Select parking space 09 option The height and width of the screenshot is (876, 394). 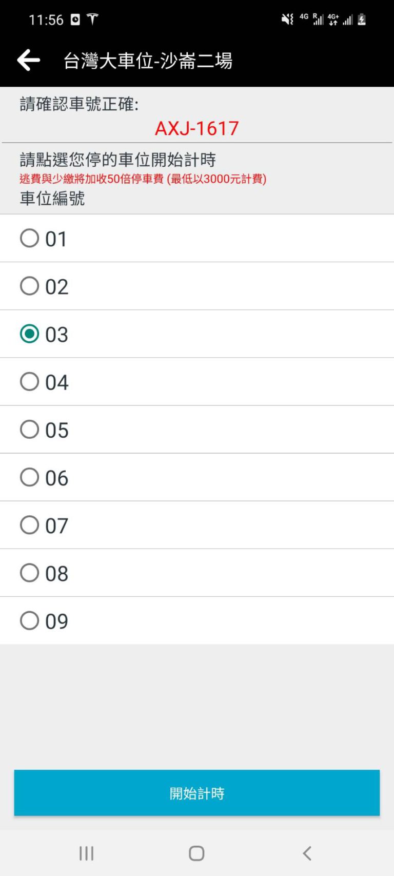tap(197, 620)
